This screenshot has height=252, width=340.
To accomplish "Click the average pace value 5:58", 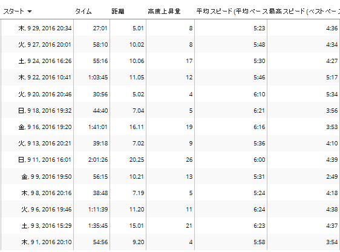I will pyautogui.click(x=260, y=242).
